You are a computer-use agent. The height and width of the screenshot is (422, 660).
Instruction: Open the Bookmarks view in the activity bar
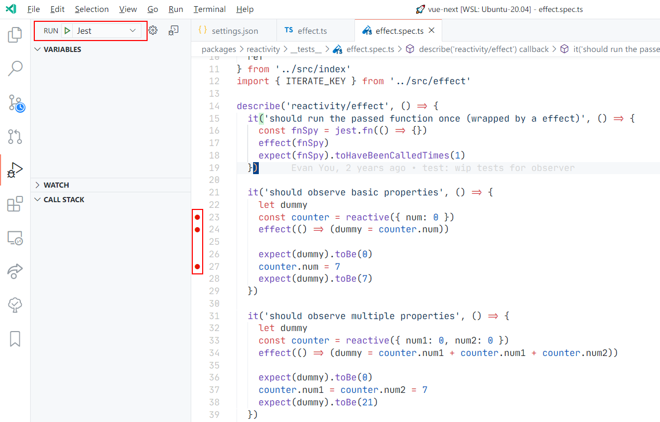click(15, 338)
